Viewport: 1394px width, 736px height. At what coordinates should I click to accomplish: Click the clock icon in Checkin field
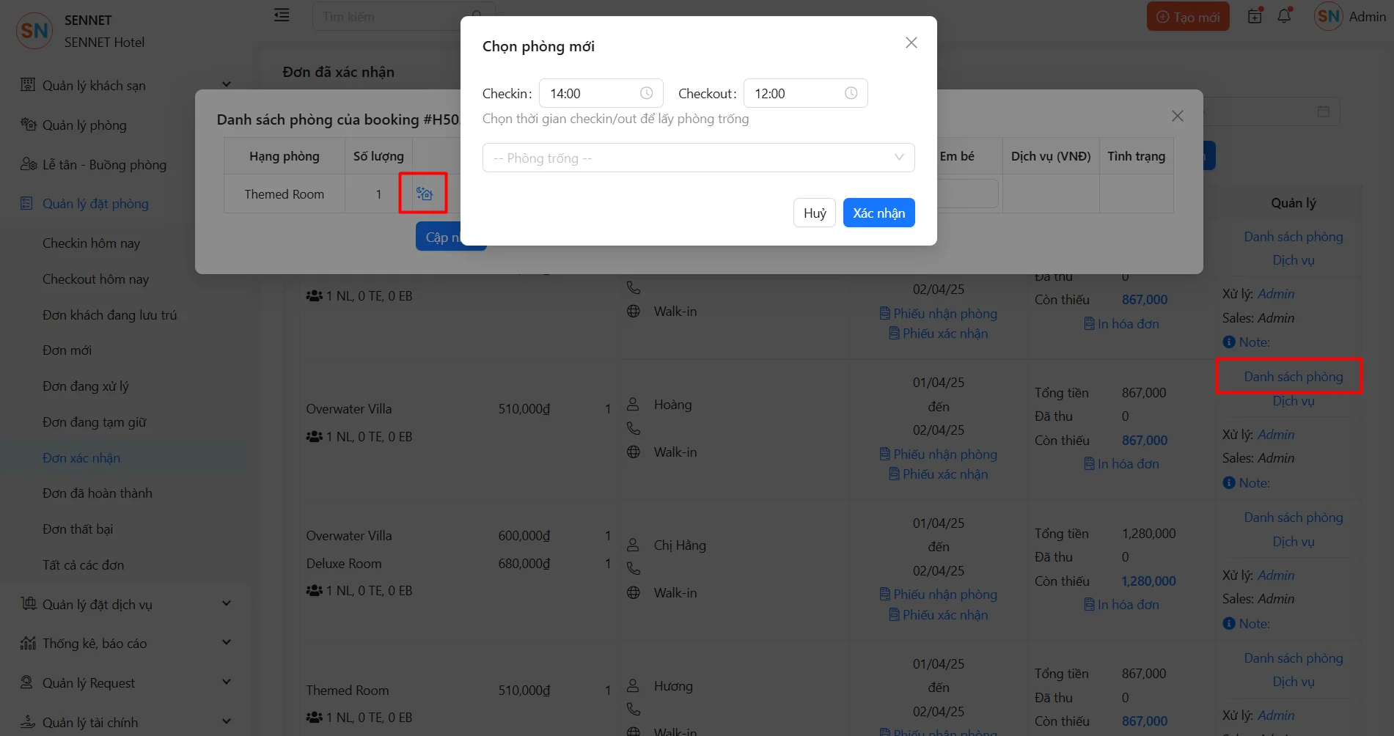coord(646,93)
